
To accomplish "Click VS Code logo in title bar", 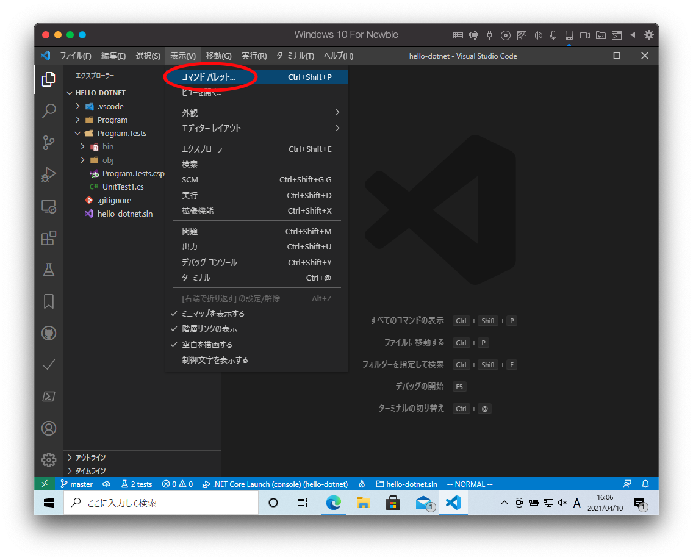I will coord(45,56).
